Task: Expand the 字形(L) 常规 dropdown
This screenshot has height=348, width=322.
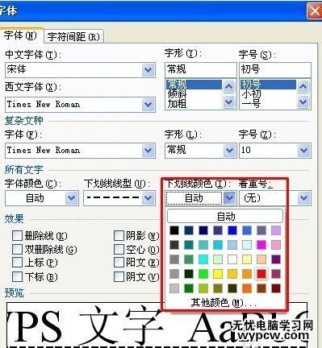Action: point(229,151)
